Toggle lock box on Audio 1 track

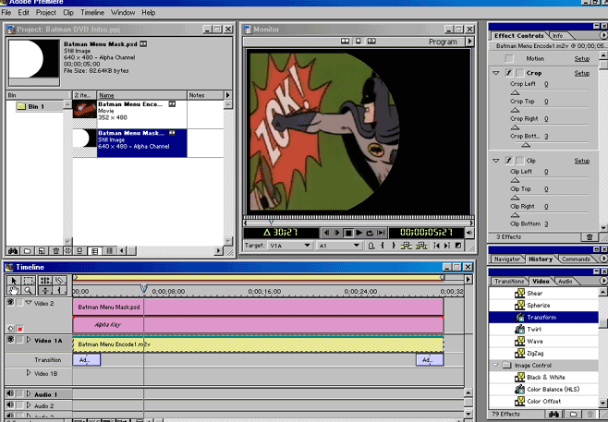coord(19,393)
